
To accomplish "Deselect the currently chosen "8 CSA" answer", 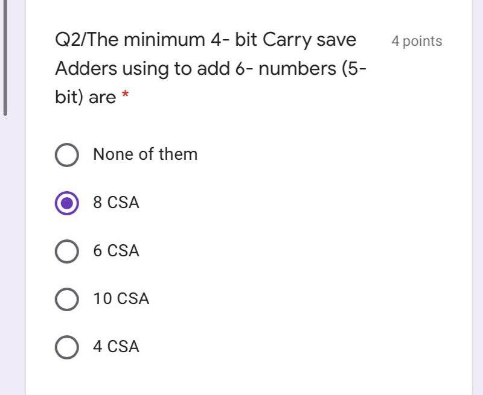I will point(68,203).
